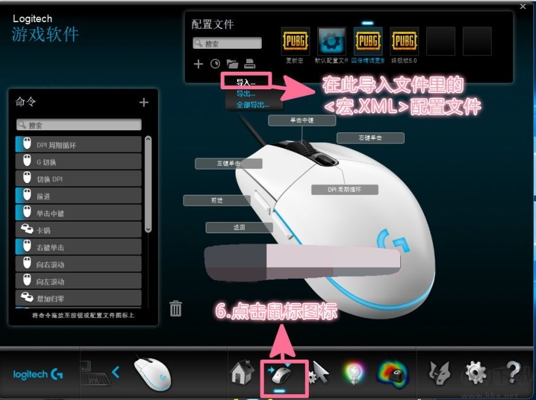Open the folder import/export icon
This screenshot has width=536, height=400.
[232, 64]
